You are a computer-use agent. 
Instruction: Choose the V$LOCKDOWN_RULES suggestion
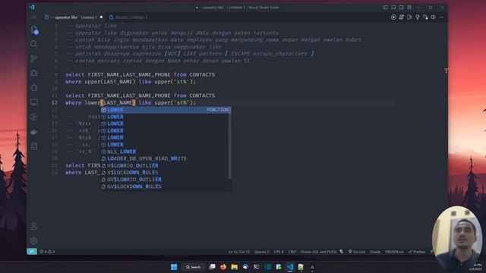pos(166,172)
